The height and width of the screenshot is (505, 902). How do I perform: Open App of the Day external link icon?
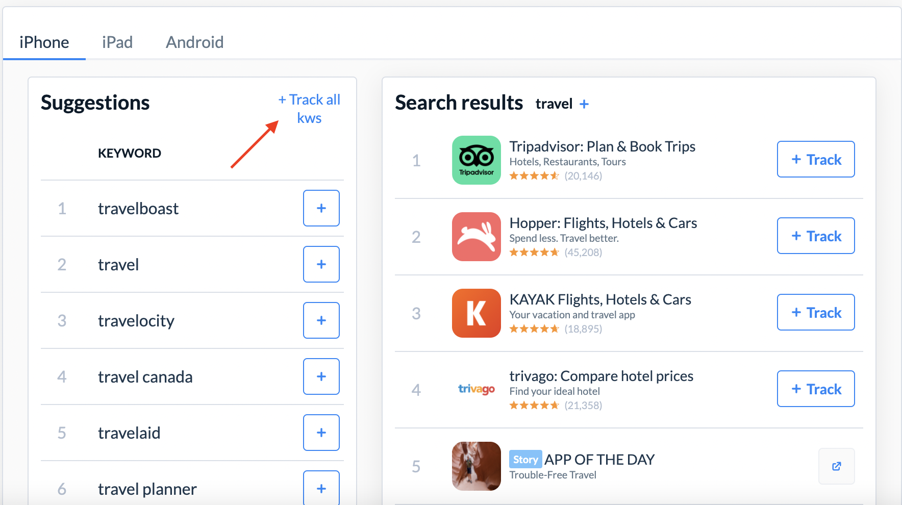tap(837, 466)
